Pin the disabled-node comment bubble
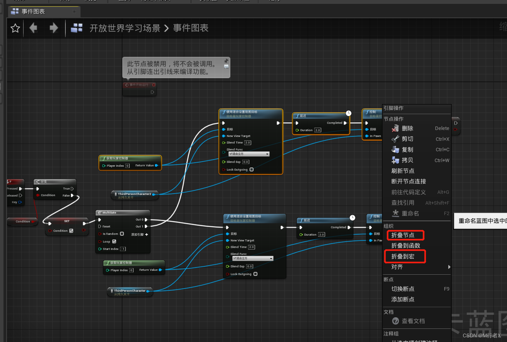 coord(226,61)
